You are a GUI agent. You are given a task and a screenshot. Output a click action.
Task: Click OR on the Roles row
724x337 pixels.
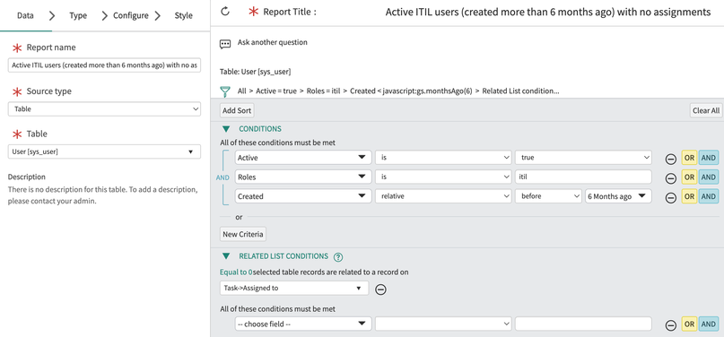(x=689, y=177)
